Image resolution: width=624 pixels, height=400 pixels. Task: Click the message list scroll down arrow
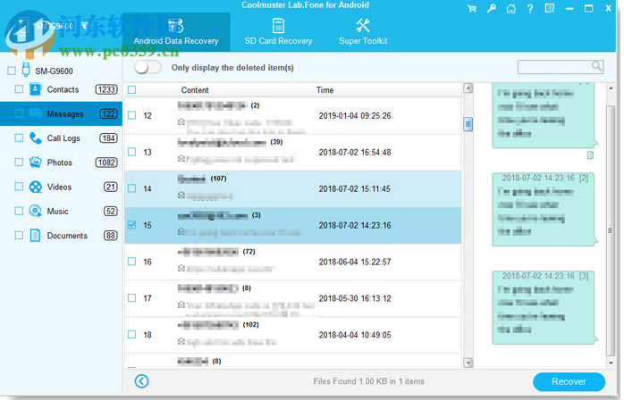click(x=468, y=362)
